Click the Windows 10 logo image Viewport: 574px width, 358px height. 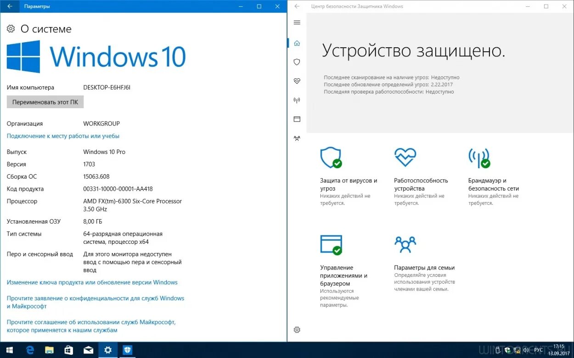coord(96,57)
